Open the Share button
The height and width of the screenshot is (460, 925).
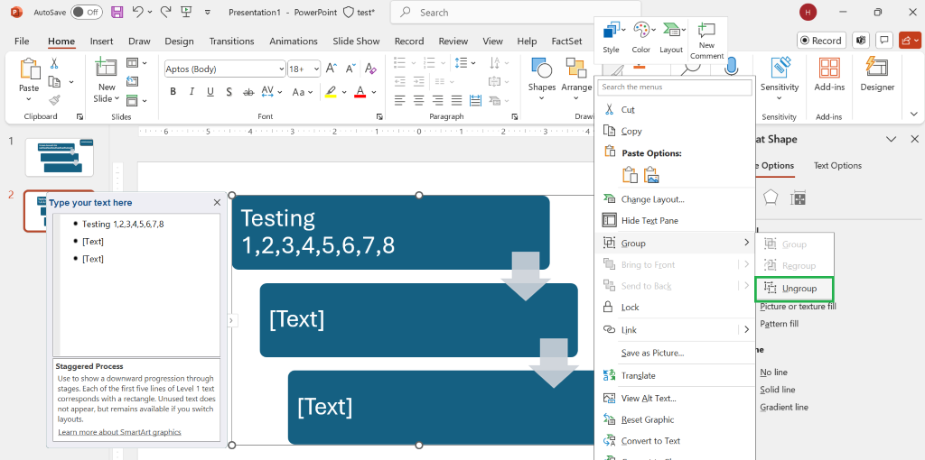(909, 41)
